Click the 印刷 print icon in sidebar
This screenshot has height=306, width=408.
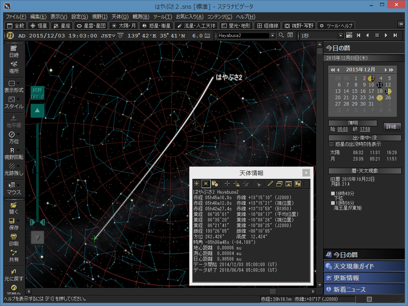point(14,239)
